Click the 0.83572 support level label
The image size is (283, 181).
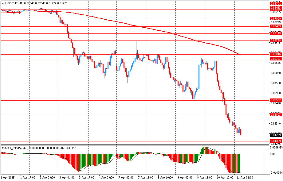[275, 100]
